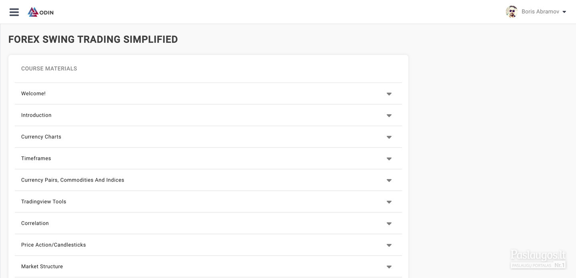Image resolution: width=576 pixels, height=278 pixels.
Task: Select the Timeframes section title
Action: click(36, 158)
